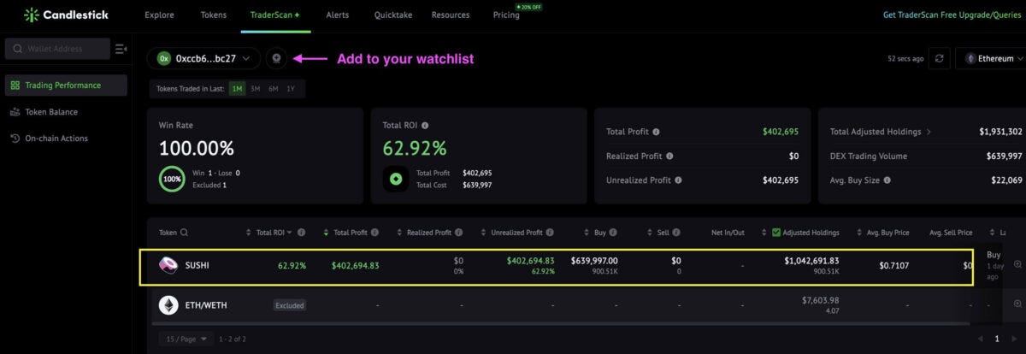This screenshot has height=354, width=1026.
Task: Click the add to watchlist star icon
Action: click(x=276, y=58)
